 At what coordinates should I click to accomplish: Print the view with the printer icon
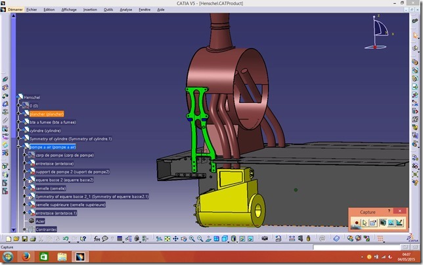pos(33,239)
